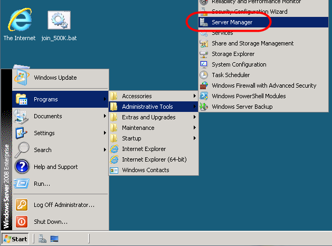Choose Extras and Upgrades folder
332x246 pixels.
click(x=154, y=117)
